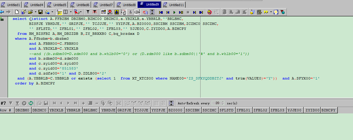353x140 pixels.
Task: Click the tree structure plan icon
Action: (259, 12)
